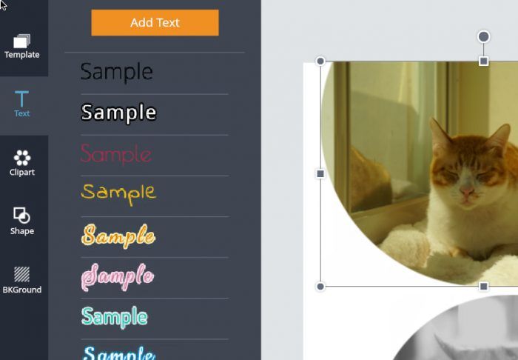
Task: Select the orange script Sample style
Action: point(118,236)
